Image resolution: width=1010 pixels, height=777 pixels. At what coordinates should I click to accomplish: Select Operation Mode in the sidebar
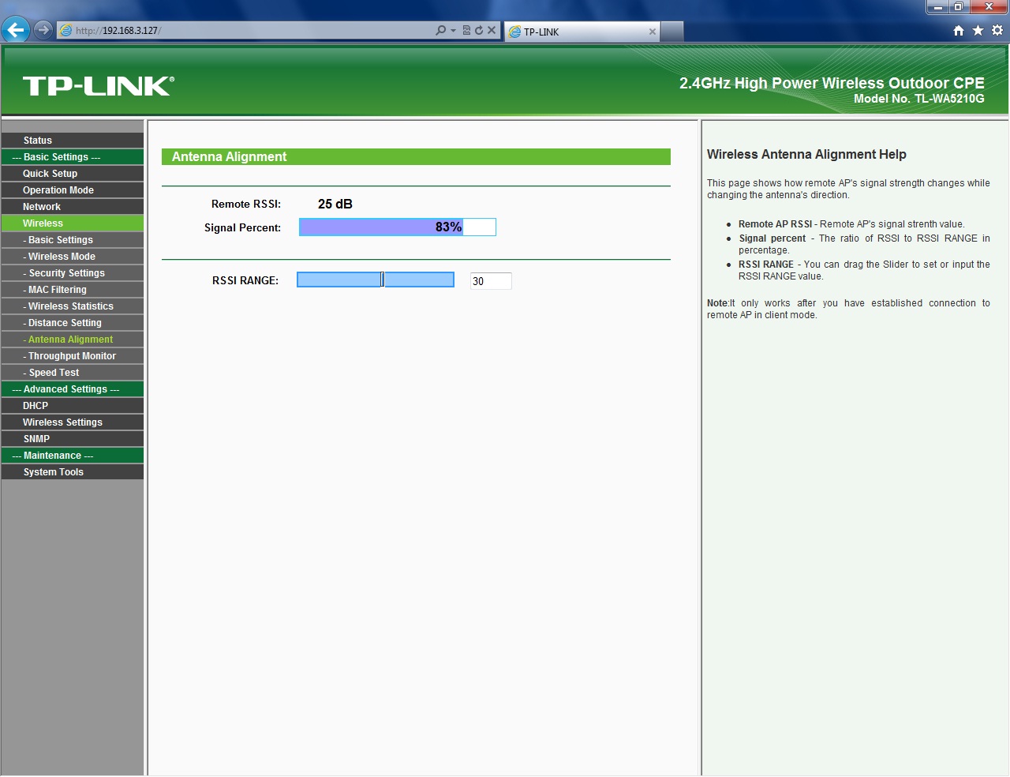[x=73, y=190]
